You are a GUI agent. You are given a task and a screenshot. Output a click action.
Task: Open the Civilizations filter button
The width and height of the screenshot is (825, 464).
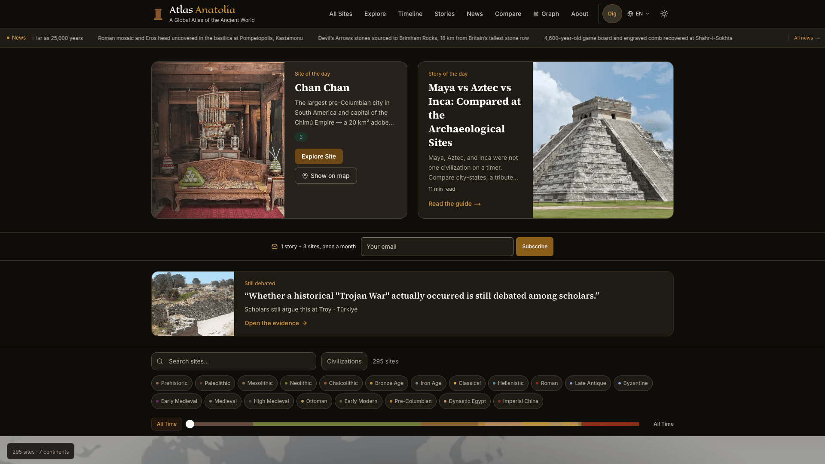(x=344, y=361)
